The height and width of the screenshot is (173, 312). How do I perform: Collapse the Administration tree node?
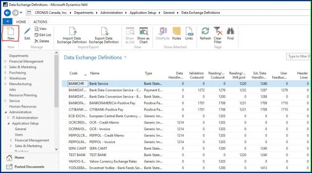tap(6, 112)
